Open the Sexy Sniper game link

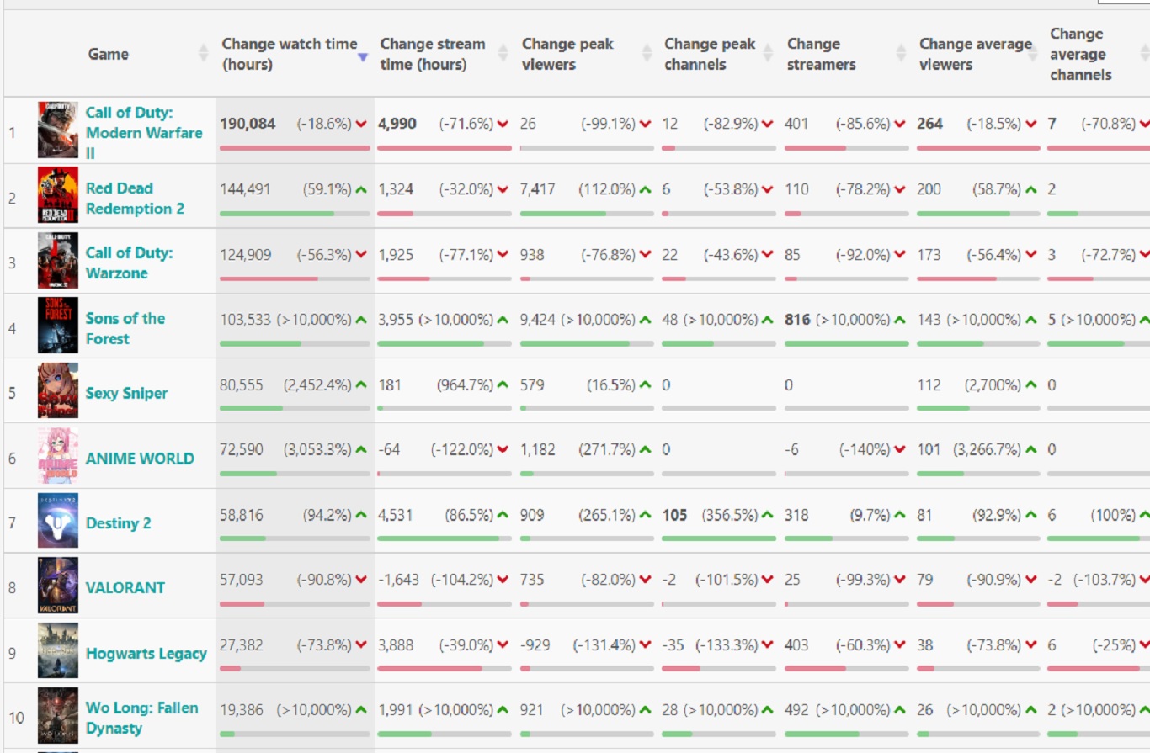point(126,393)
